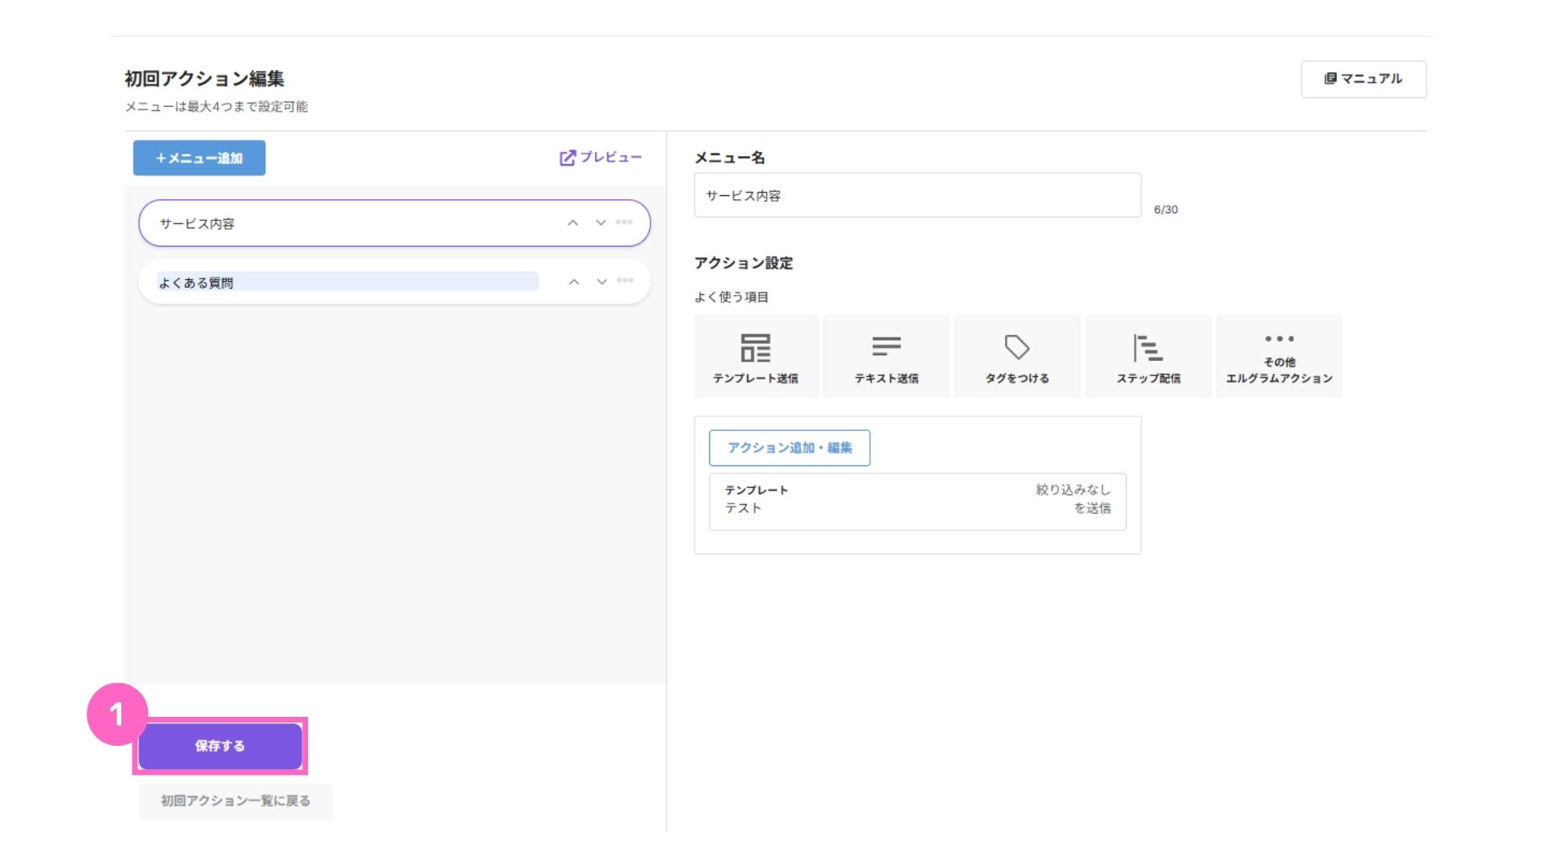Move よくある質問 menu down
1544x868 pixels.
[602, 281]
